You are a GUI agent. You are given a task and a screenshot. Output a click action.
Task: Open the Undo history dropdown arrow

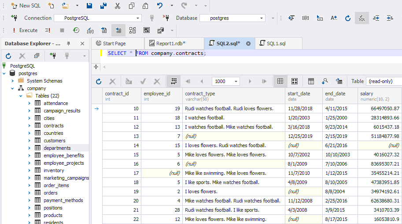point(172,6)
